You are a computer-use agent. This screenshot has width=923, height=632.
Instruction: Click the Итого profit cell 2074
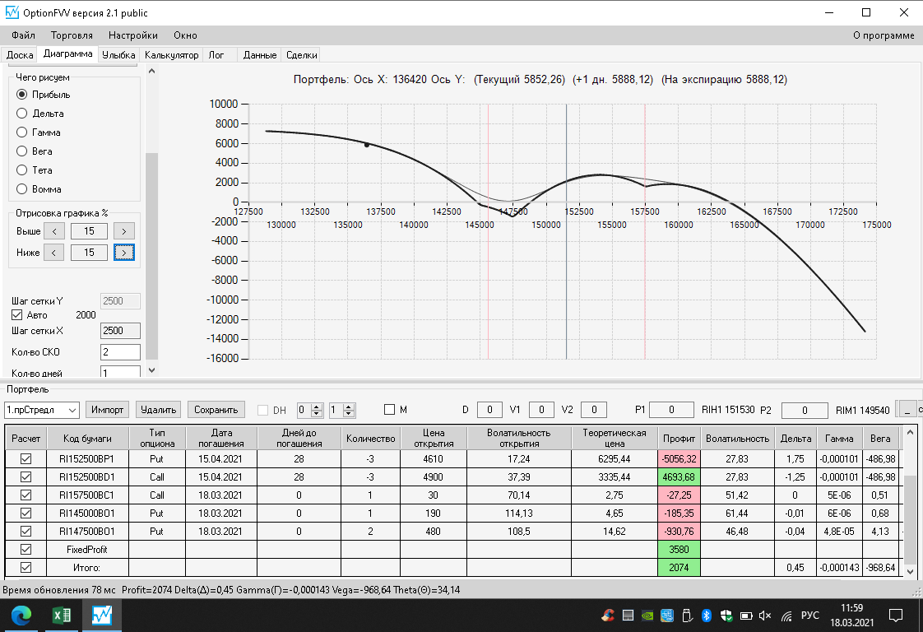(x=679, y=568)
